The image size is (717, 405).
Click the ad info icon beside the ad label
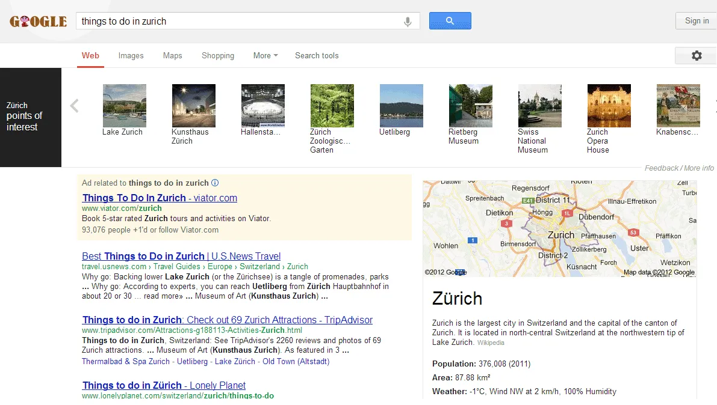point(215,183)
